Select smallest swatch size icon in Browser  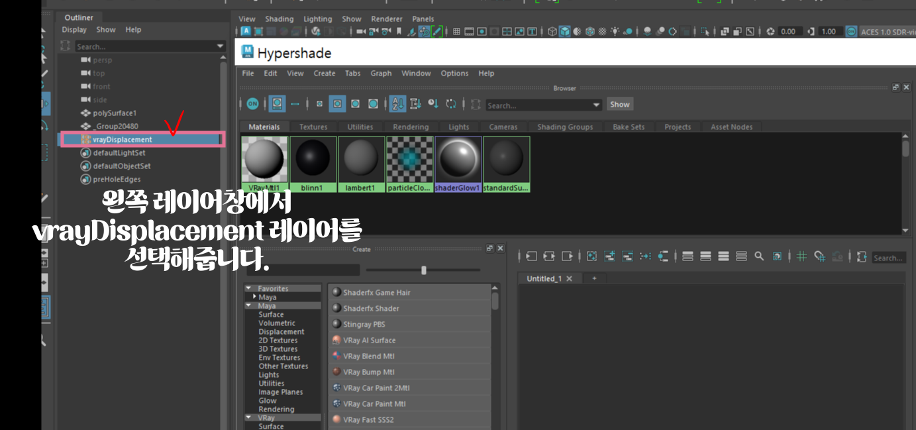coord(319,104)
